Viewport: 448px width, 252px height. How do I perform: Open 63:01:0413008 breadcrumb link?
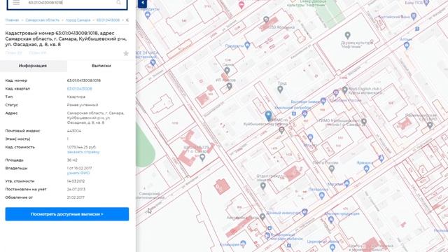pos(108,20)
